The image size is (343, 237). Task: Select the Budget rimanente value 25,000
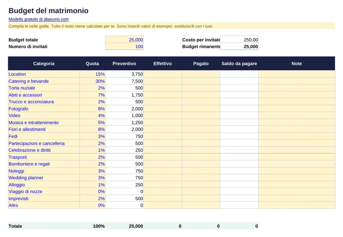pyautogui.click(x=239, y=46)
